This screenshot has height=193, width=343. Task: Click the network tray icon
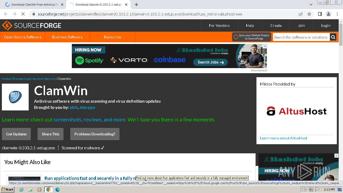[311, 190]
